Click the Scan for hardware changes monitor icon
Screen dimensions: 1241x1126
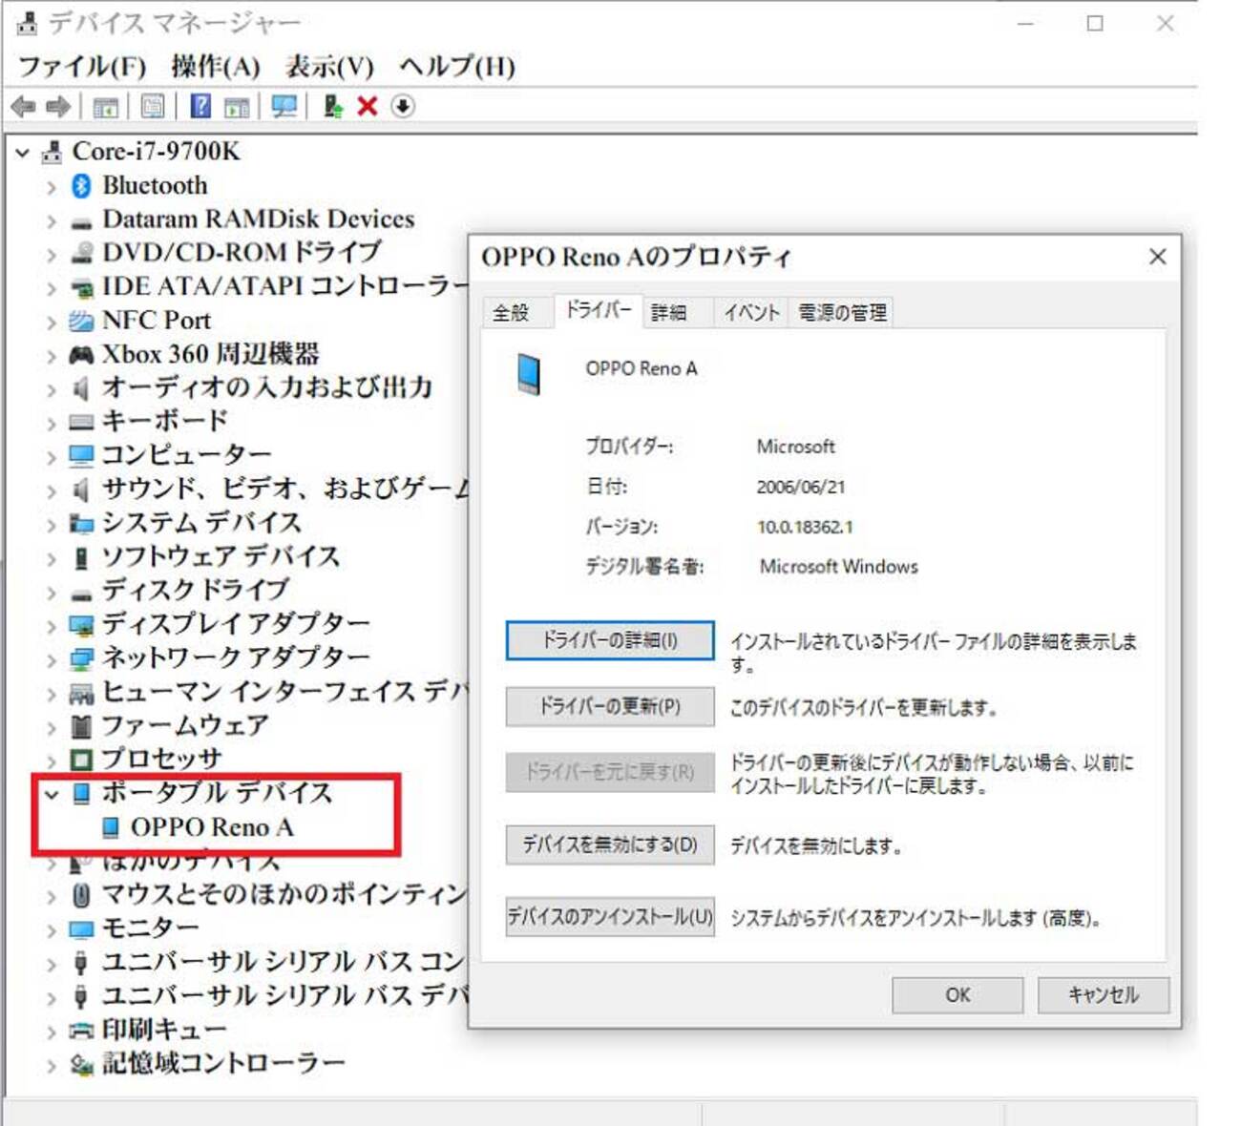pyautogui.click(x=284, y=107)
